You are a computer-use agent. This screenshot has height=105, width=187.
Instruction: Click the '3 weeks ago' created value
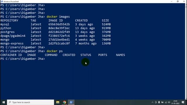pyautogui.click(x=85, y=36)
